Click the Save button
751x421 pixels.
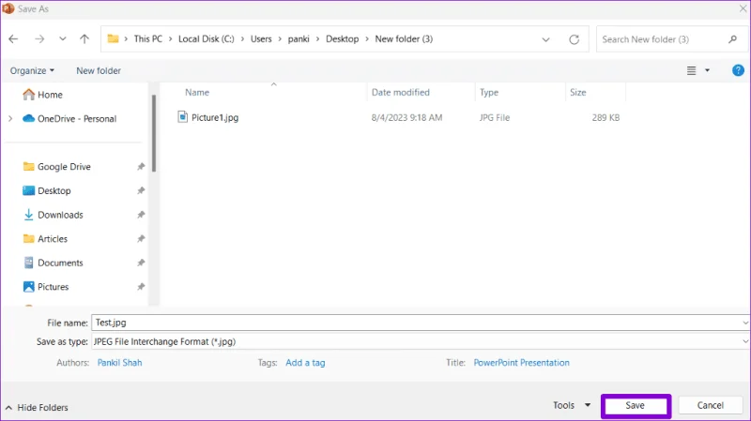pos(636,406)
